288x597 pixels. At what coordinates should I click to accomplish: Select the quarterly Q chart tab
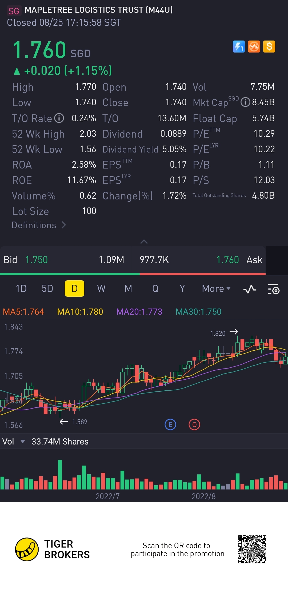155,289
